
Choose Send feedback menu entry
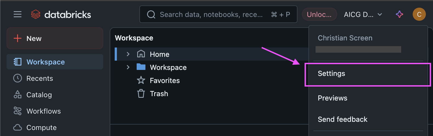click(342, 119)
